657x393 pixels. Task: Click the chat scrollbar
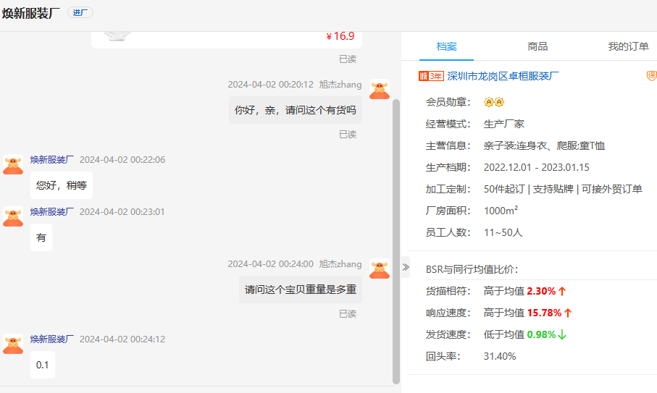[396, 239]
